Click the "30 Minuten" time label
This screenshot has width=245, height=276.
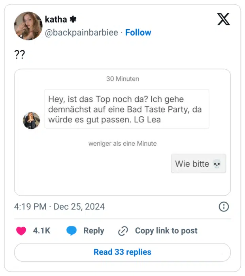(x=122, y=79)
